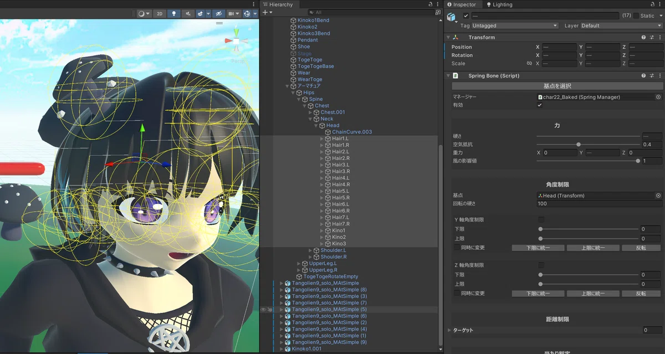Click the object name field in Inspector

(x=545, y=16)
